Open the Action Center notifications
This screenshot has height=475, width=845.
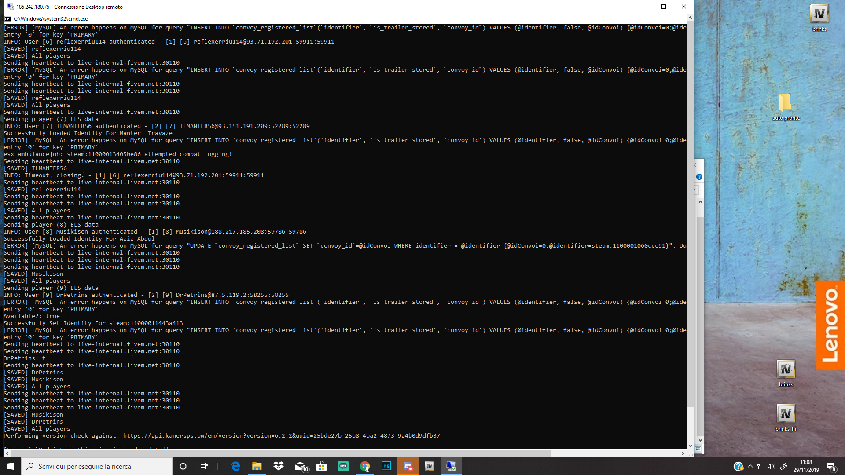point(831,466)
